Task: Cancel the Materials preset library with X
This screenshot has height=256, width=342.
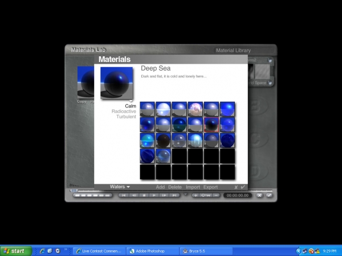Action: click(236, 187)
